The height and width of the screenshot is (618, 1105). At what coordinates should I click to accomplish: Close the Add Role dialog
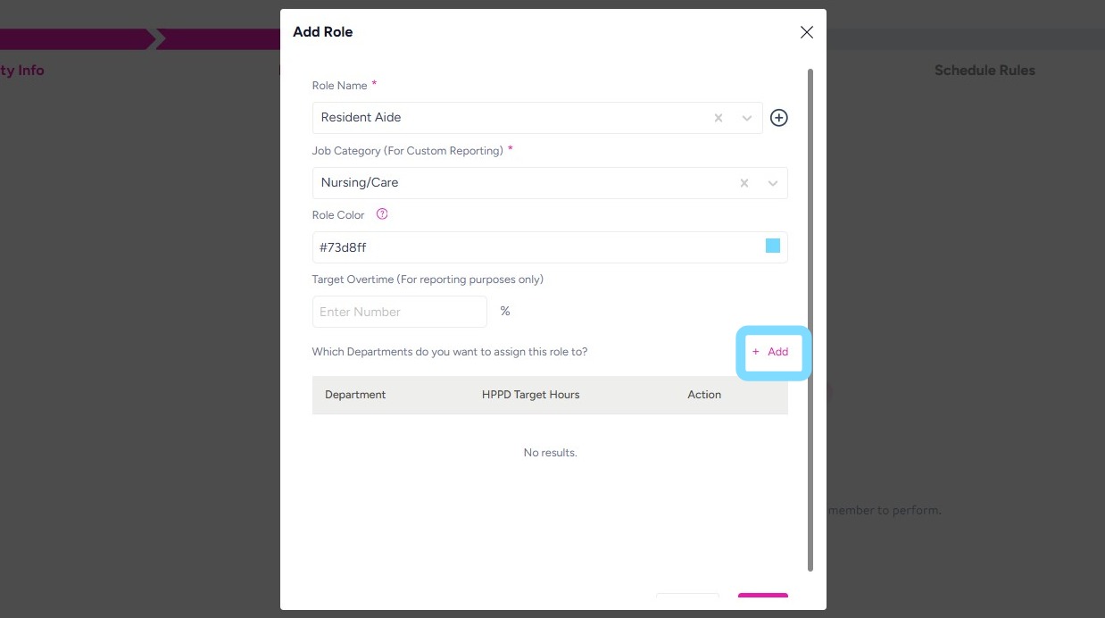click(x=807, y=32)
